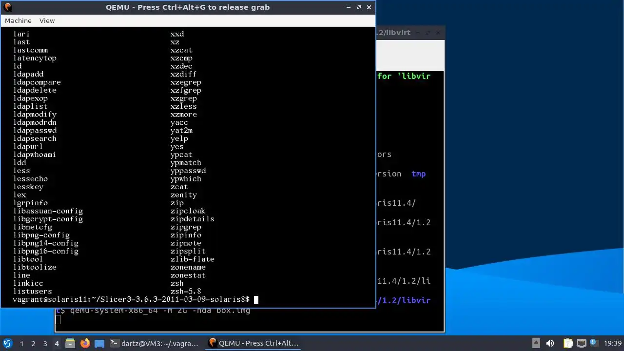Click the 'ldapsearch' entry in the listing

click(x=35, y=138)
